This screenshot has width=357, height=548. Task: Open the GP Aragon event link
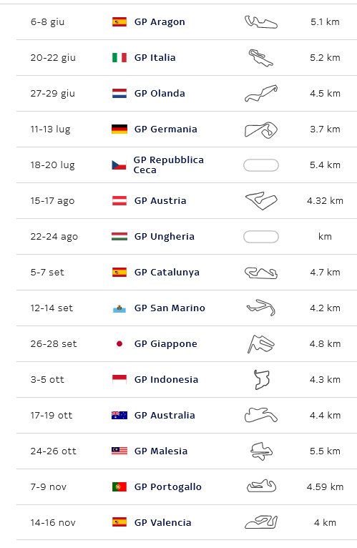[x=160, y=22]
